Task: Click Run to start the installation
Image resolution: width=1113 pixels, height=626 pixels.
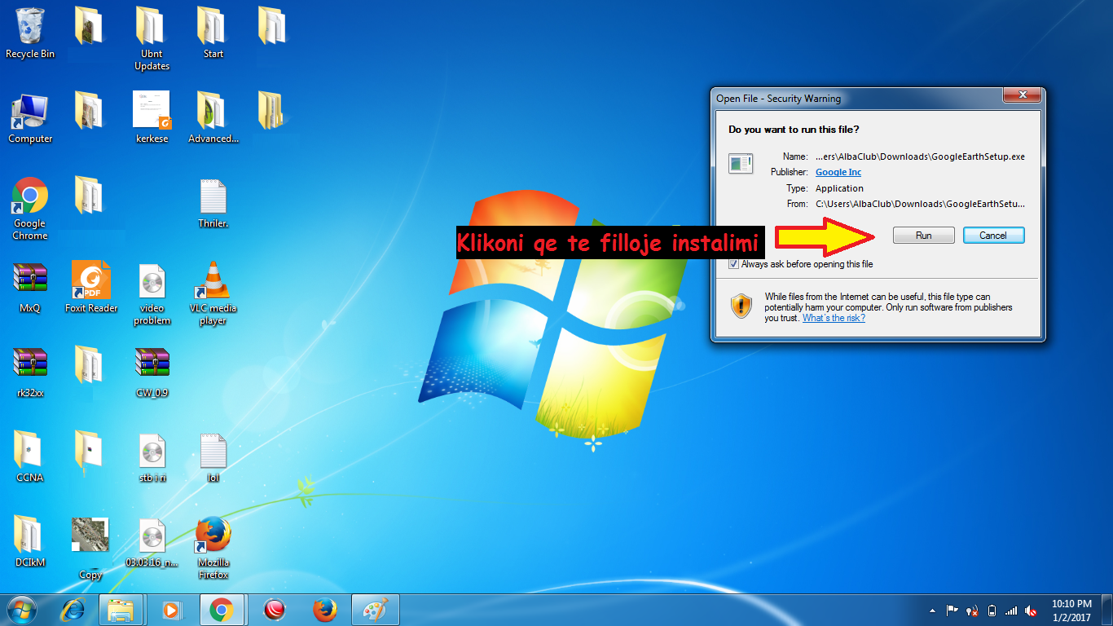Action: pos(923,236)
